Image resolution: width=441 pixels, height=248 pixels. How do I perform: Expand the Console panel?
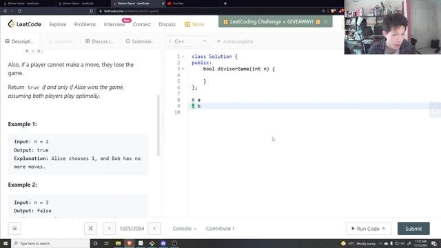(x=185, y=229)
